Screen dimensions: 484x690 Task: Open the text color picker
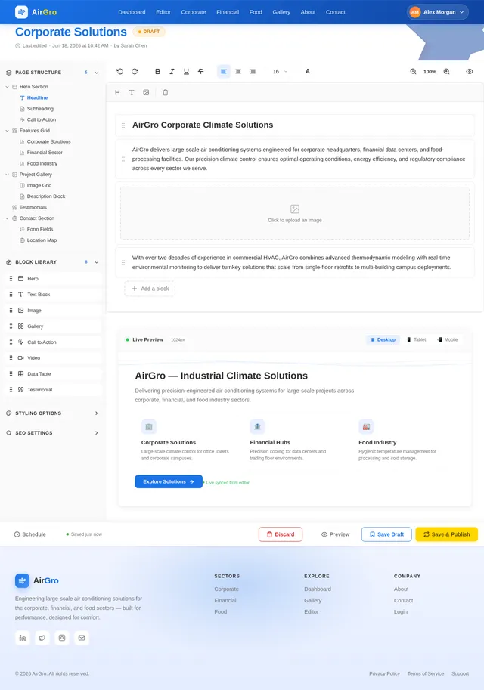307,71
